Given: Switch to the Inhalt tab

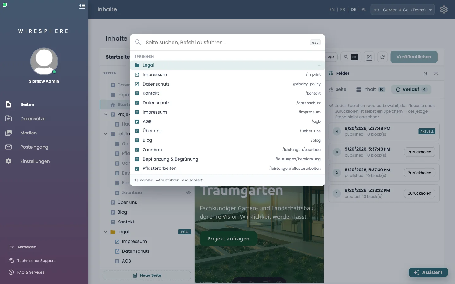Looking at the screenshot, I should tap(371, 89).
